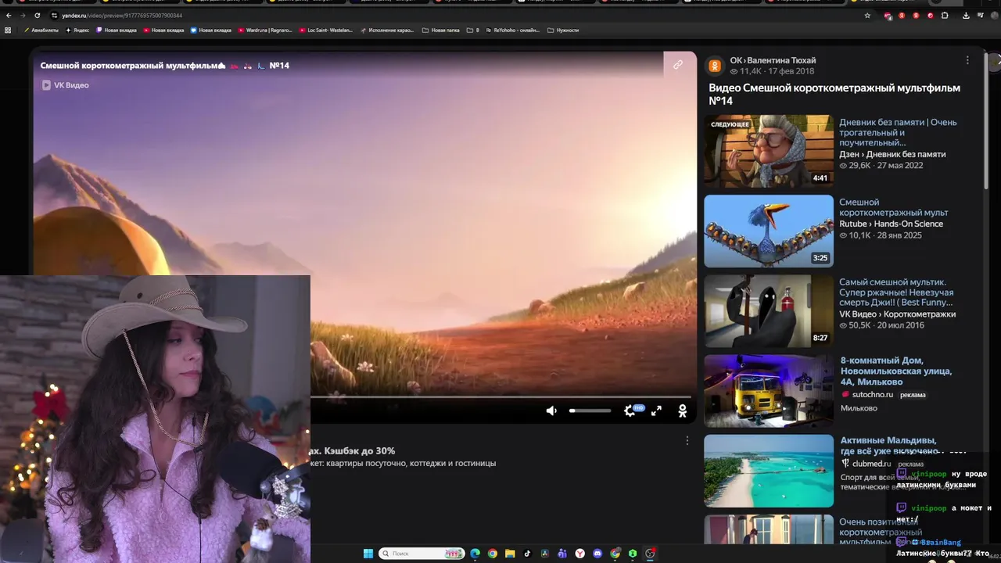Open the 8:27 Grim Reaper video thumbnail

769,310
